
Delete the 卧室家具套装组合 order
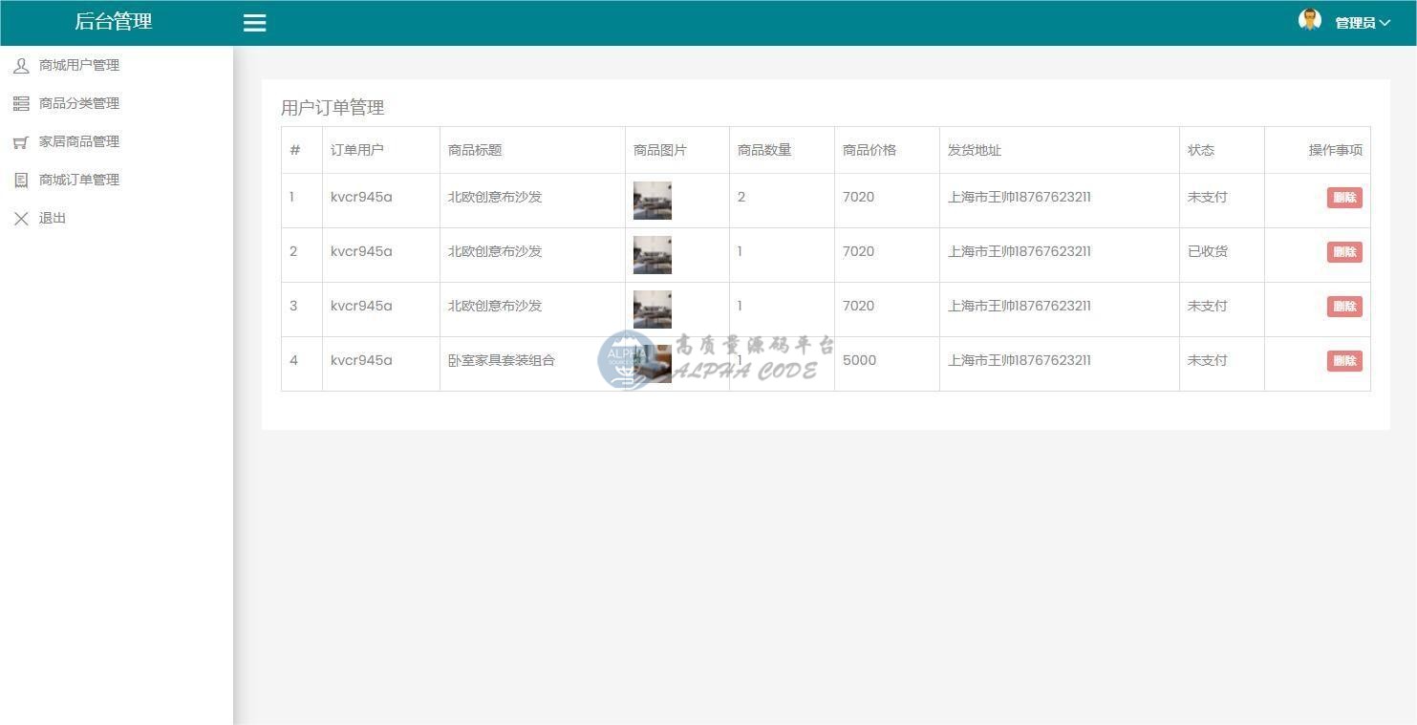1343,361
